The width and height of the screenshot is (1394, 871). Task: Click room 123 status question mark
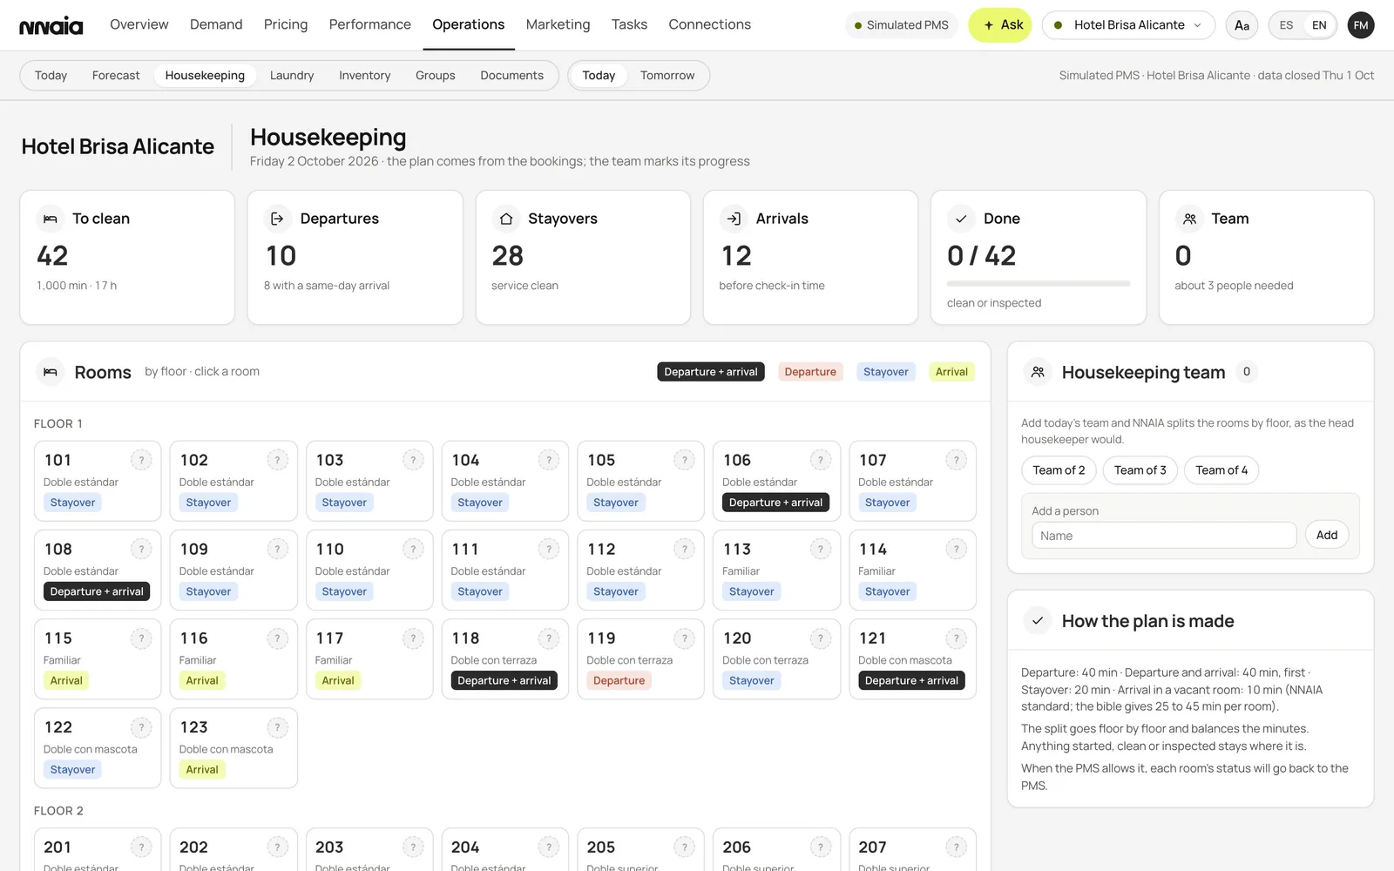pyautogui.click(x=277, y=727)
